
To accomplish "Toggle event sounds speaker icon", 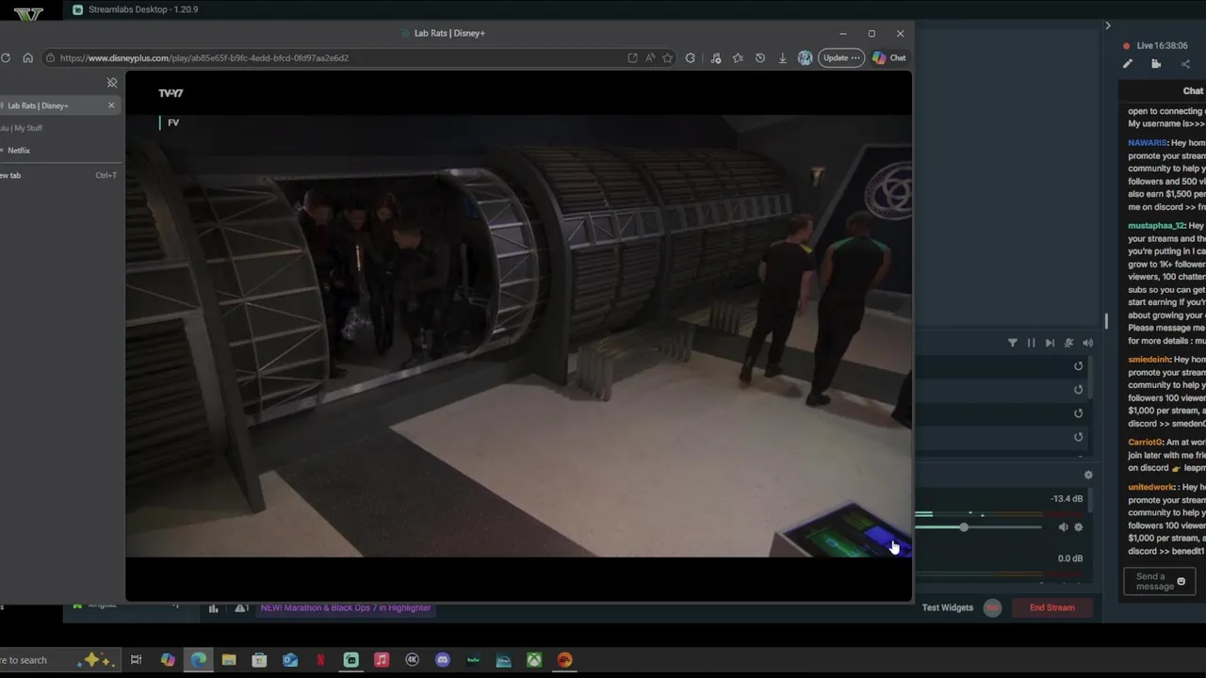I will pyautogui.click(x=1087, y=343).
